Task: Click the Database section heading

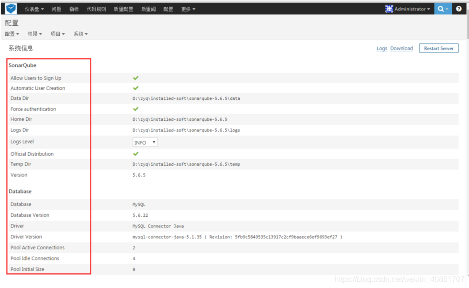Action: (20, 192)
